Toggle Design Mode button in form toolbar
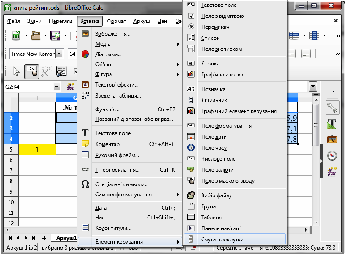Viewport: 345px width, 255px height. click(32, 71)
